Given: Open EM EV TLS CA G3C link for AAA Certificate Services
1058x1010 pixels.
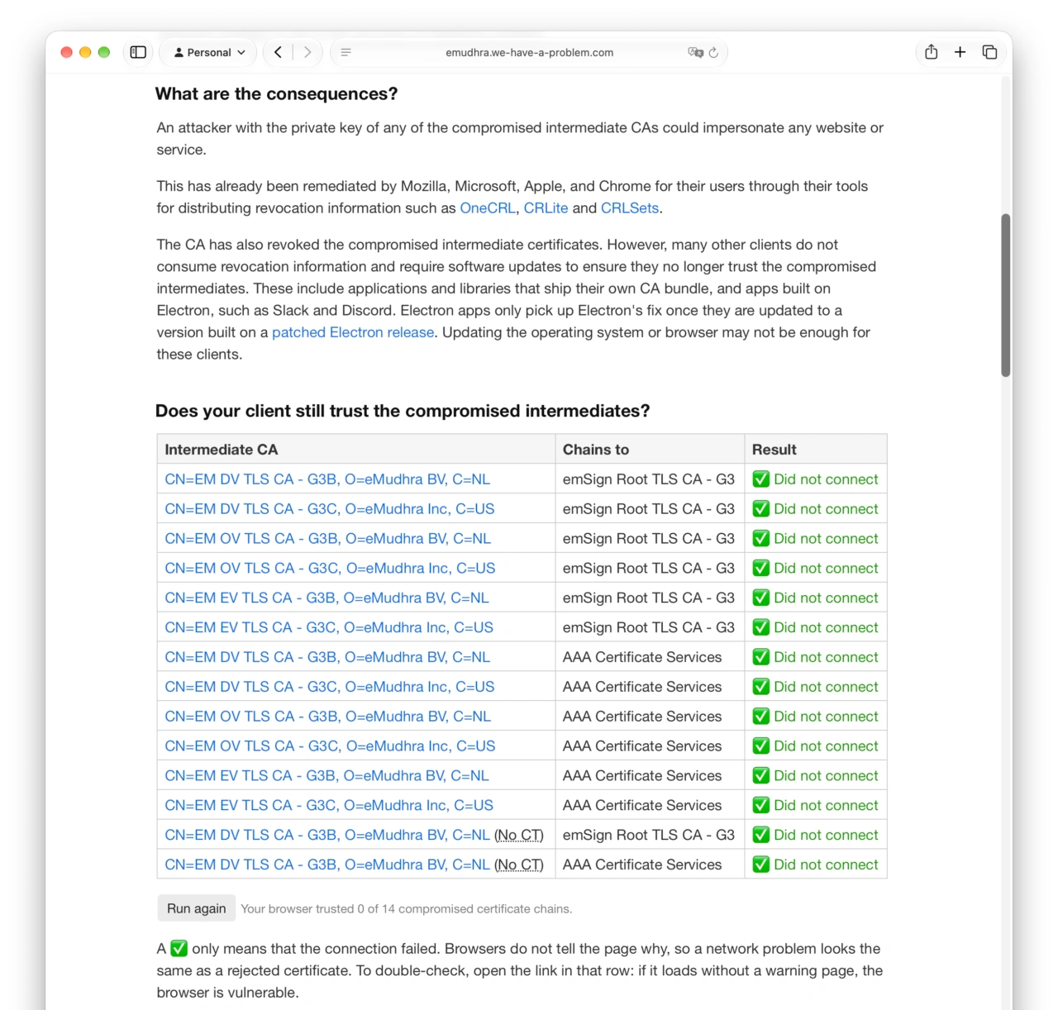Looking at the screenshot, I should click(x=329, y=805).
